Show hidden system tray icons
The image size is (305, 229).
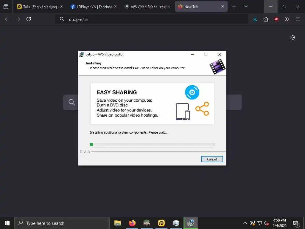coord(245,223)
